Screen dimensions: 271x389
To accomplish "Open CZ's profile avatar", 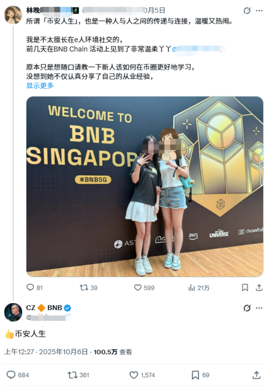I will 13,312.
